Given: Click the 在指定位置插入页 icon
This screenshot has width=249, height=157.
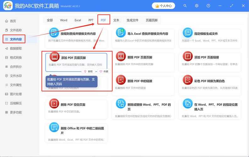Looking at the screenshot, I should coord(188,103).
